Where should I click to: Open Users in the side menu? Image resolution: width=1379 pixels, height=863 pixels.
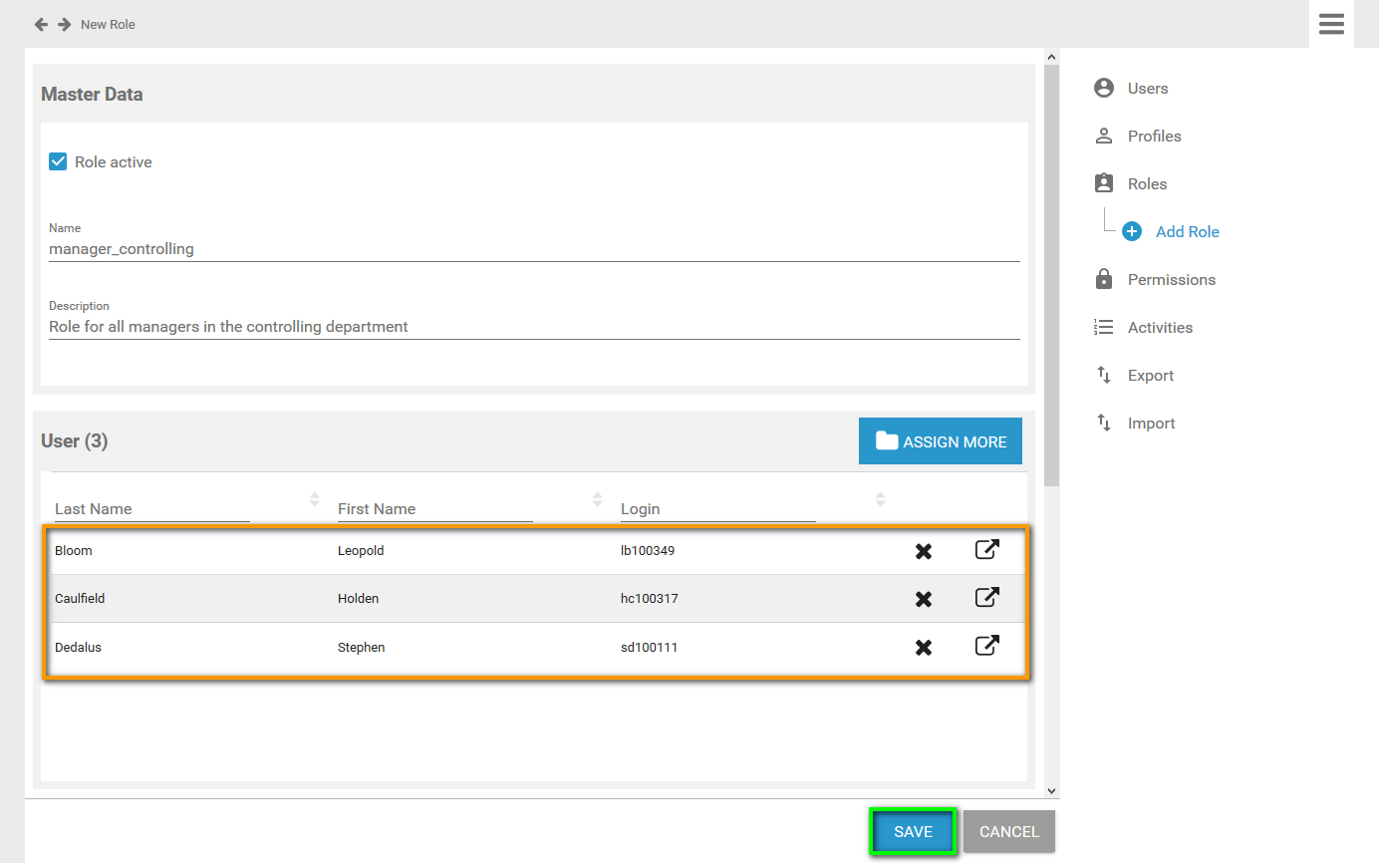(1147, 88)
